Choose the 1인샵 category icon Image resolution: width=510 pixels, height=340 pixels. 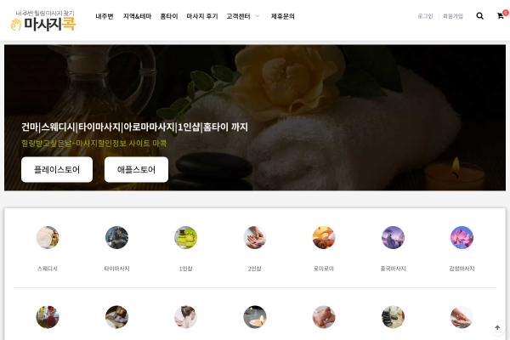pos(185,237)
